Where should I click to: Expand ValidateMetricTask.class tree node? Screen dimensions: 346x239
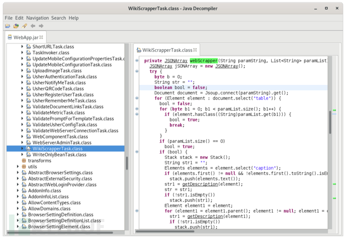click(22, 112)
